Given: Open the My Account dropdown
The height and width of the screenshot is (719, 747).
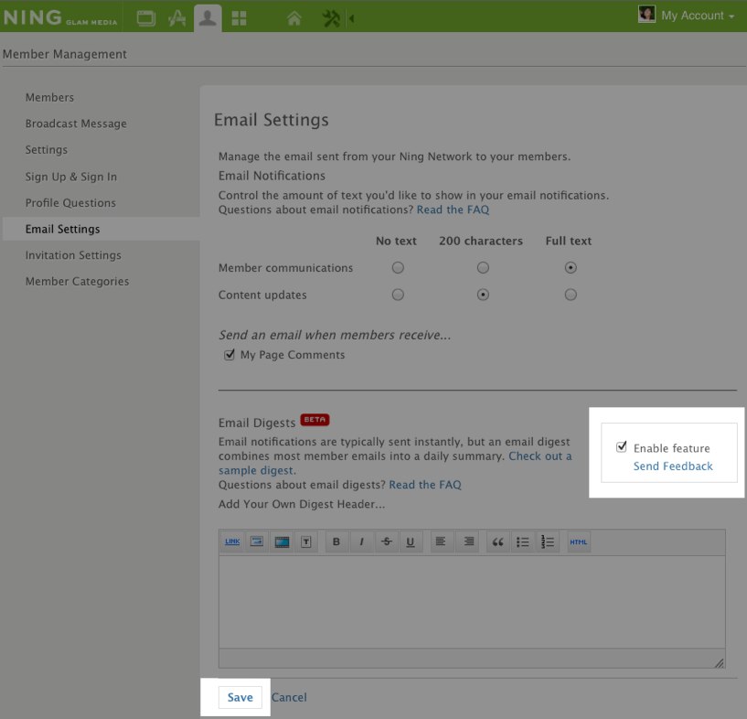Looking at the screenshot, I should tap(698, 16).
